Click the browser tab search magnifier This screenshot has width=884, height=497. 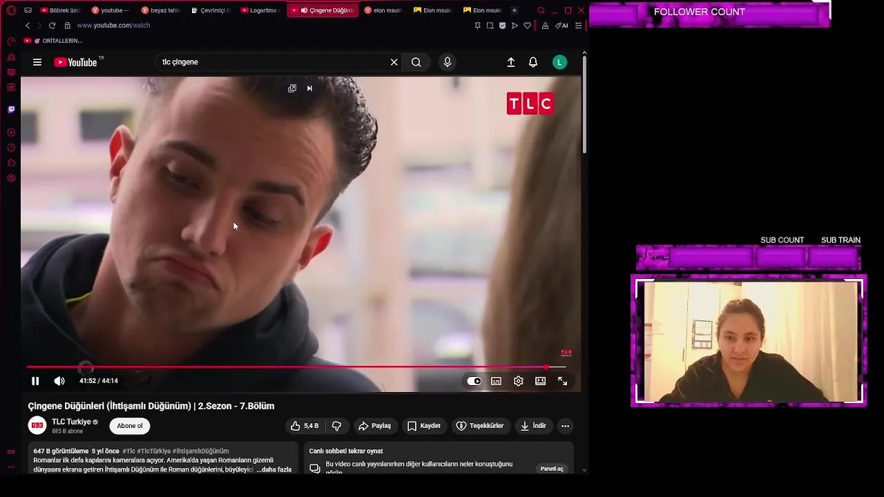(x=541, y=10)
